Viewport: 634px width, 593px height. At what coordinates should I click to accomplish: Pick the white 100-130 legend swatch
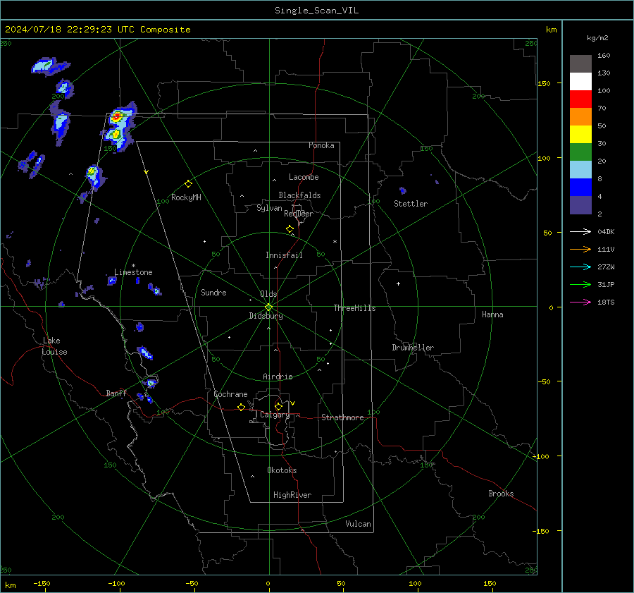point(580,82)
